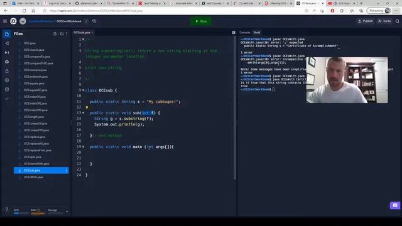Select the Files sidebar icon
402x226 pixels.
[7, 34]
